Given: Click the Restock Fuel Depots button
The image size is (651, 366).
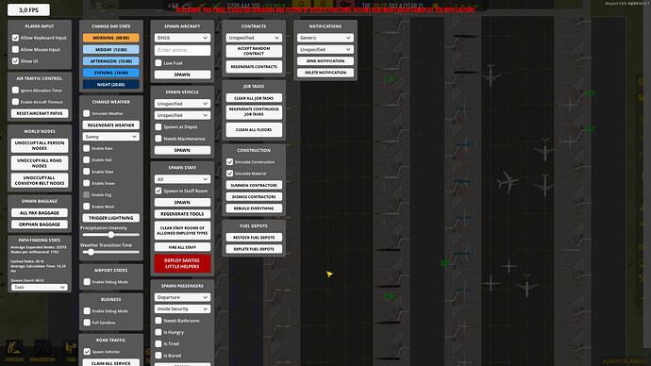Looking at the screenshot, I should (254, 238).
